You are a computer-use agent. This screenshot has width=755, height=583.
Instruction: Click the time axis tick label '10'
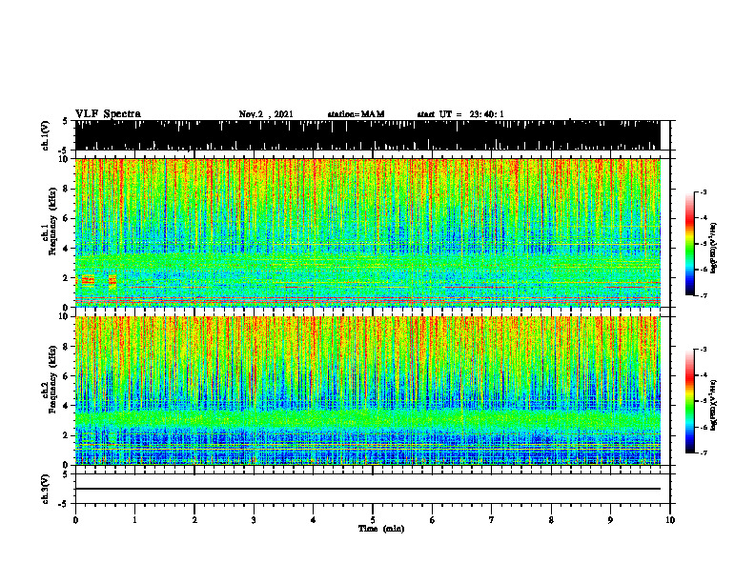670,520
